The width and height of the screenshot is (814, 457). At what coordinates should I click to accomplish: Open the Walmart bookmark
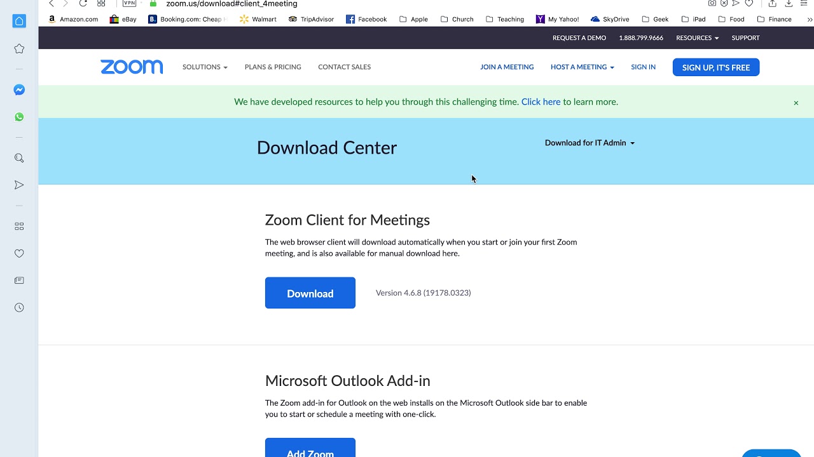pos(258,19)
